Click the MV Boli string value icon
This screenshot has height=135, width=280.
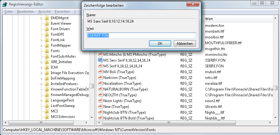[100, 72]
